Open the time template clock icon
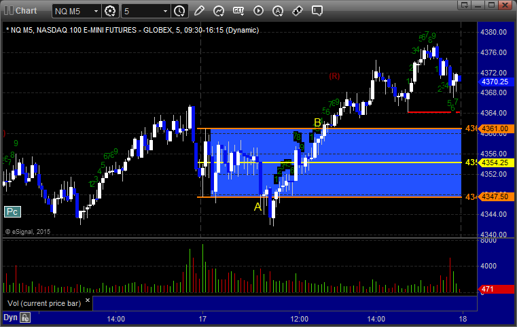 [180, 12]
